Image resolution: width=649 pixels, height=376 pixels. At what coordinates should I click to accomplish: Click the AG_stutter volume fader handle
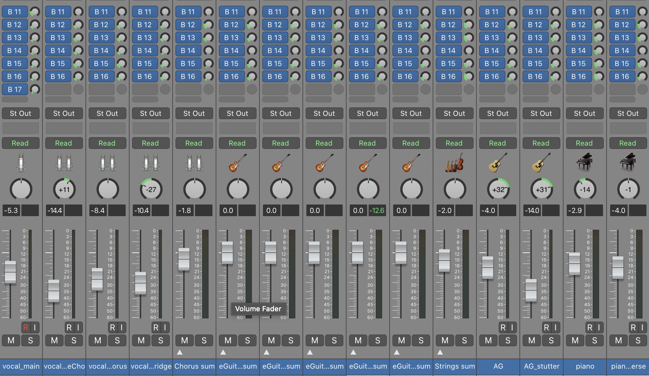[x=531, y=290]
